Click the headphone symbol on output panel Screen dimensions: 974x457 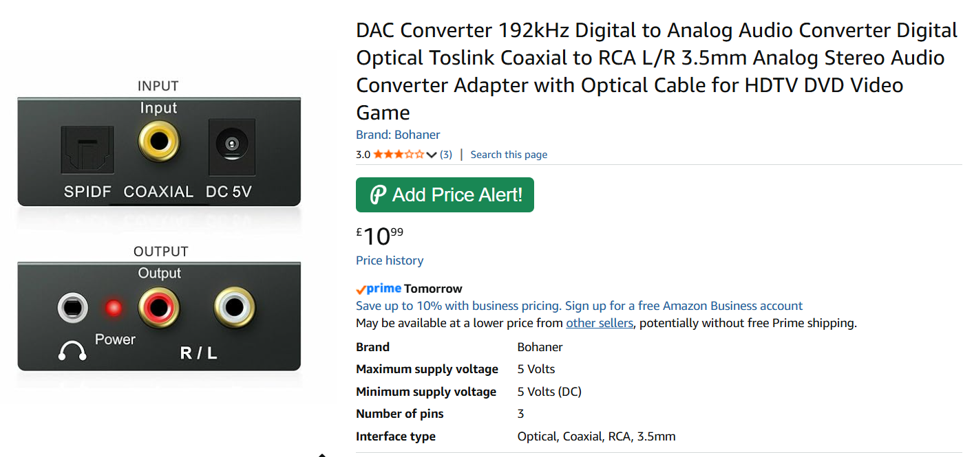[x=72, y=352]
